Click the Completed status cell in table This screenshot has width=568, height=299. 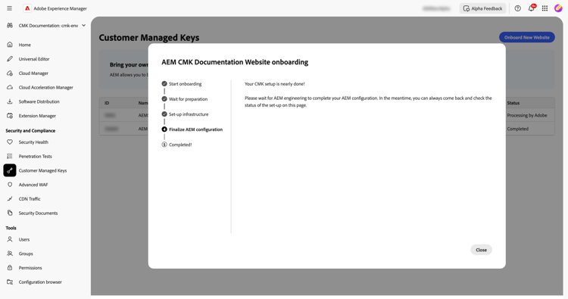[518, 129]
